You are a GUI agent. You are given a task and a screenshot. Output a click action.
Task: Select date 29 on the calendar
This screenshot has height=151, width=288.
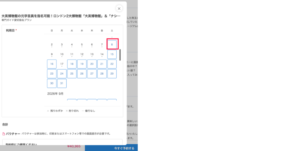click(112, 74)
